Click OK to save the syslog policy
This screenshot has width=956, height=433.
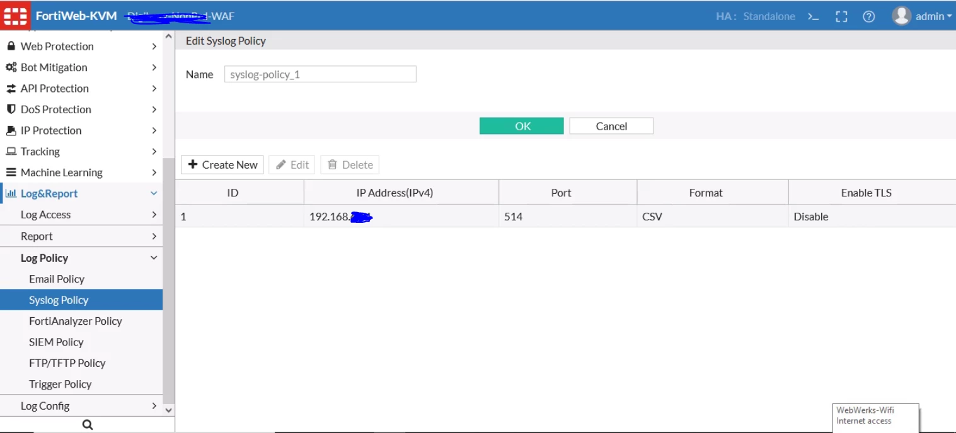point(521,125)
